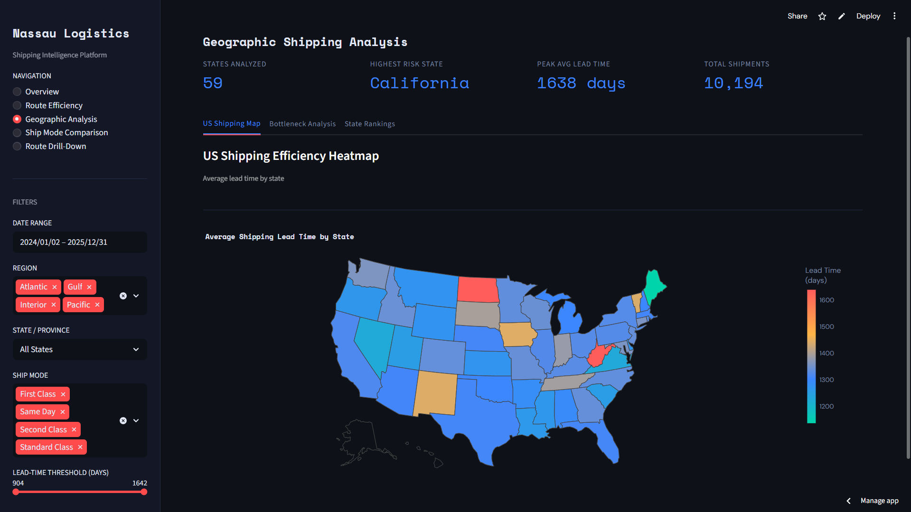Image resolution: width=911 pixels, height=512 pixels.
Task: Click the pencil edit icon in the header
Action: click(x=841, y=16)
